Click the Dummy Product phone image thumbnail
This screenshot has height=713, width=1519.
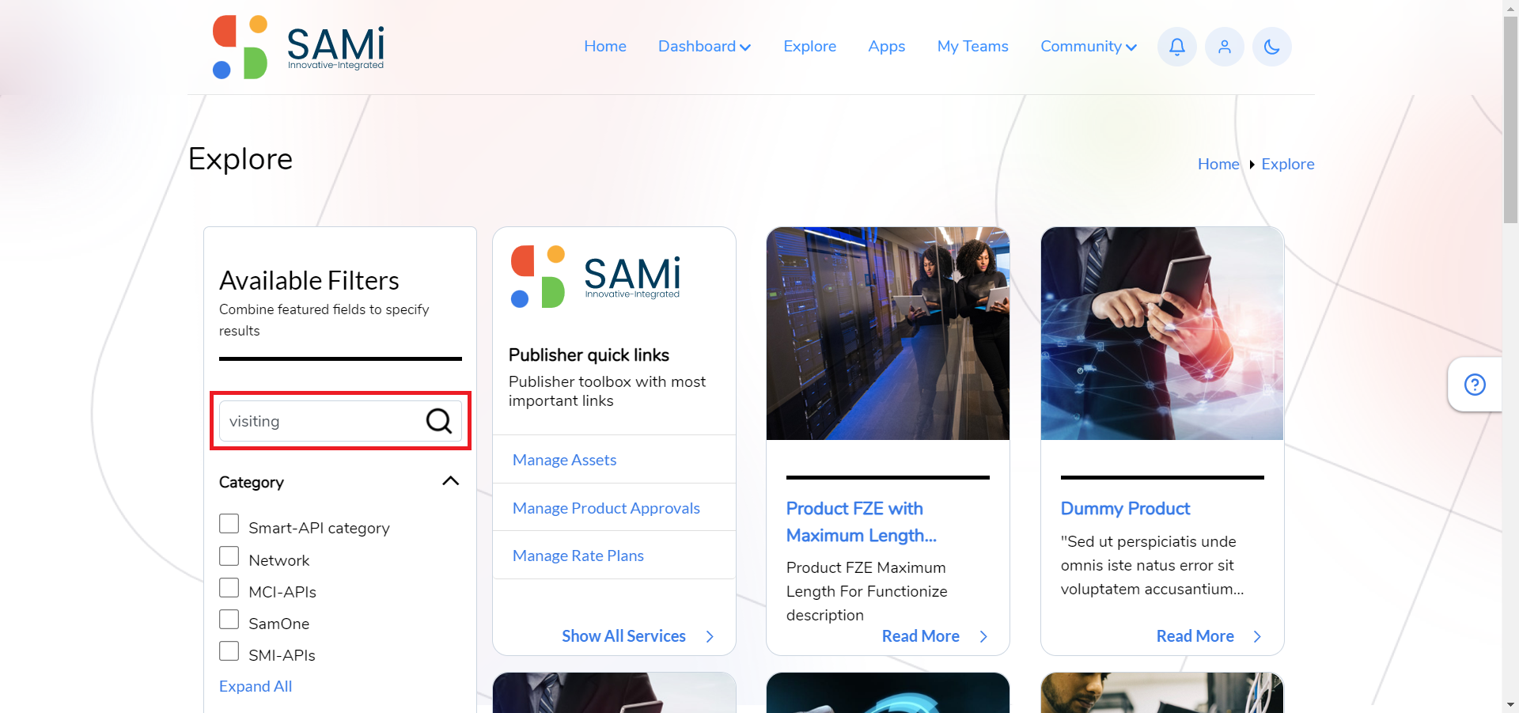(1162, 333)
